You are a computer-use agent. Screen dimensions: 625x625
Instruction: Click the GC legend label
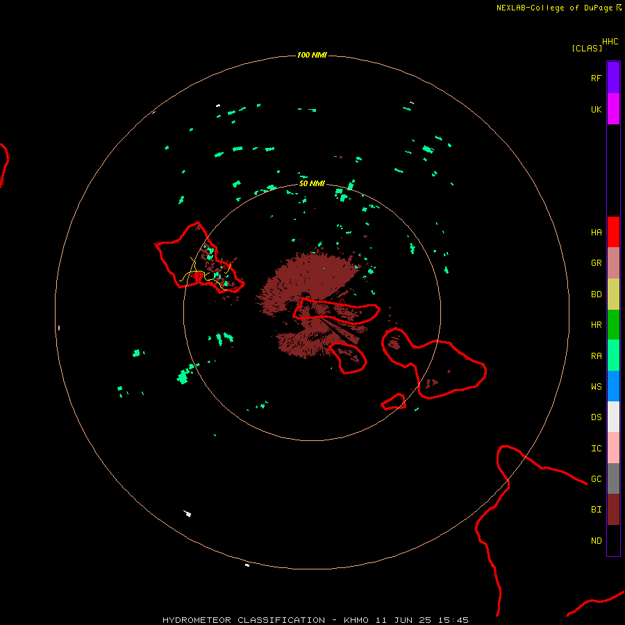596,479
